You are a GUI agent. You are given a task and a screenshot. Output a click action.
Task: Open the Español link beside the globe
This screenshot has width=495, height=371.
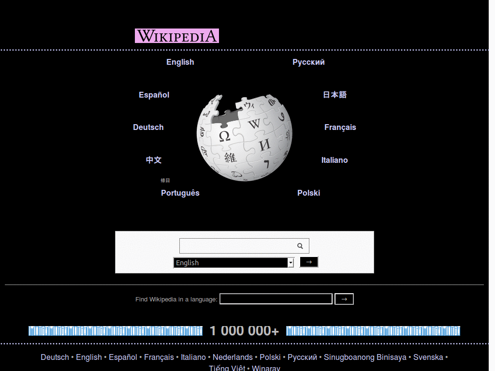point(154,95)
